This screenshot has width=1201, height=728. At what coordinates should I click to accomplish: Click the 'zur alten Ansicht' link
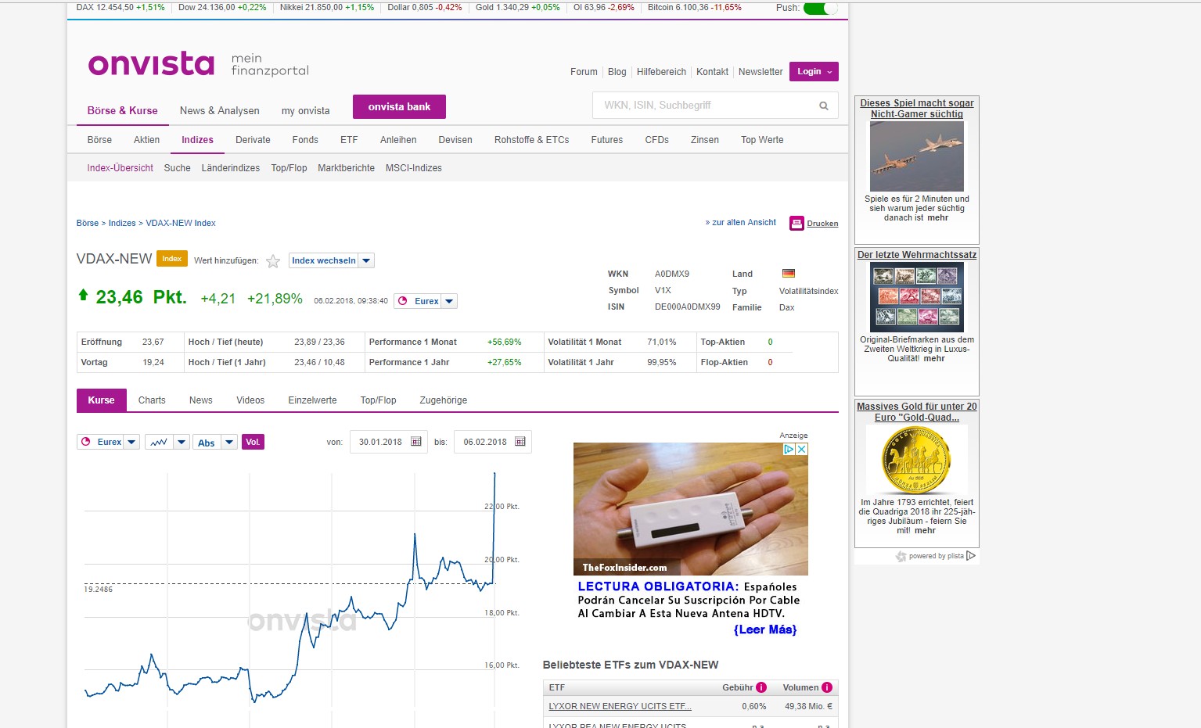click(x=741, y=223)
